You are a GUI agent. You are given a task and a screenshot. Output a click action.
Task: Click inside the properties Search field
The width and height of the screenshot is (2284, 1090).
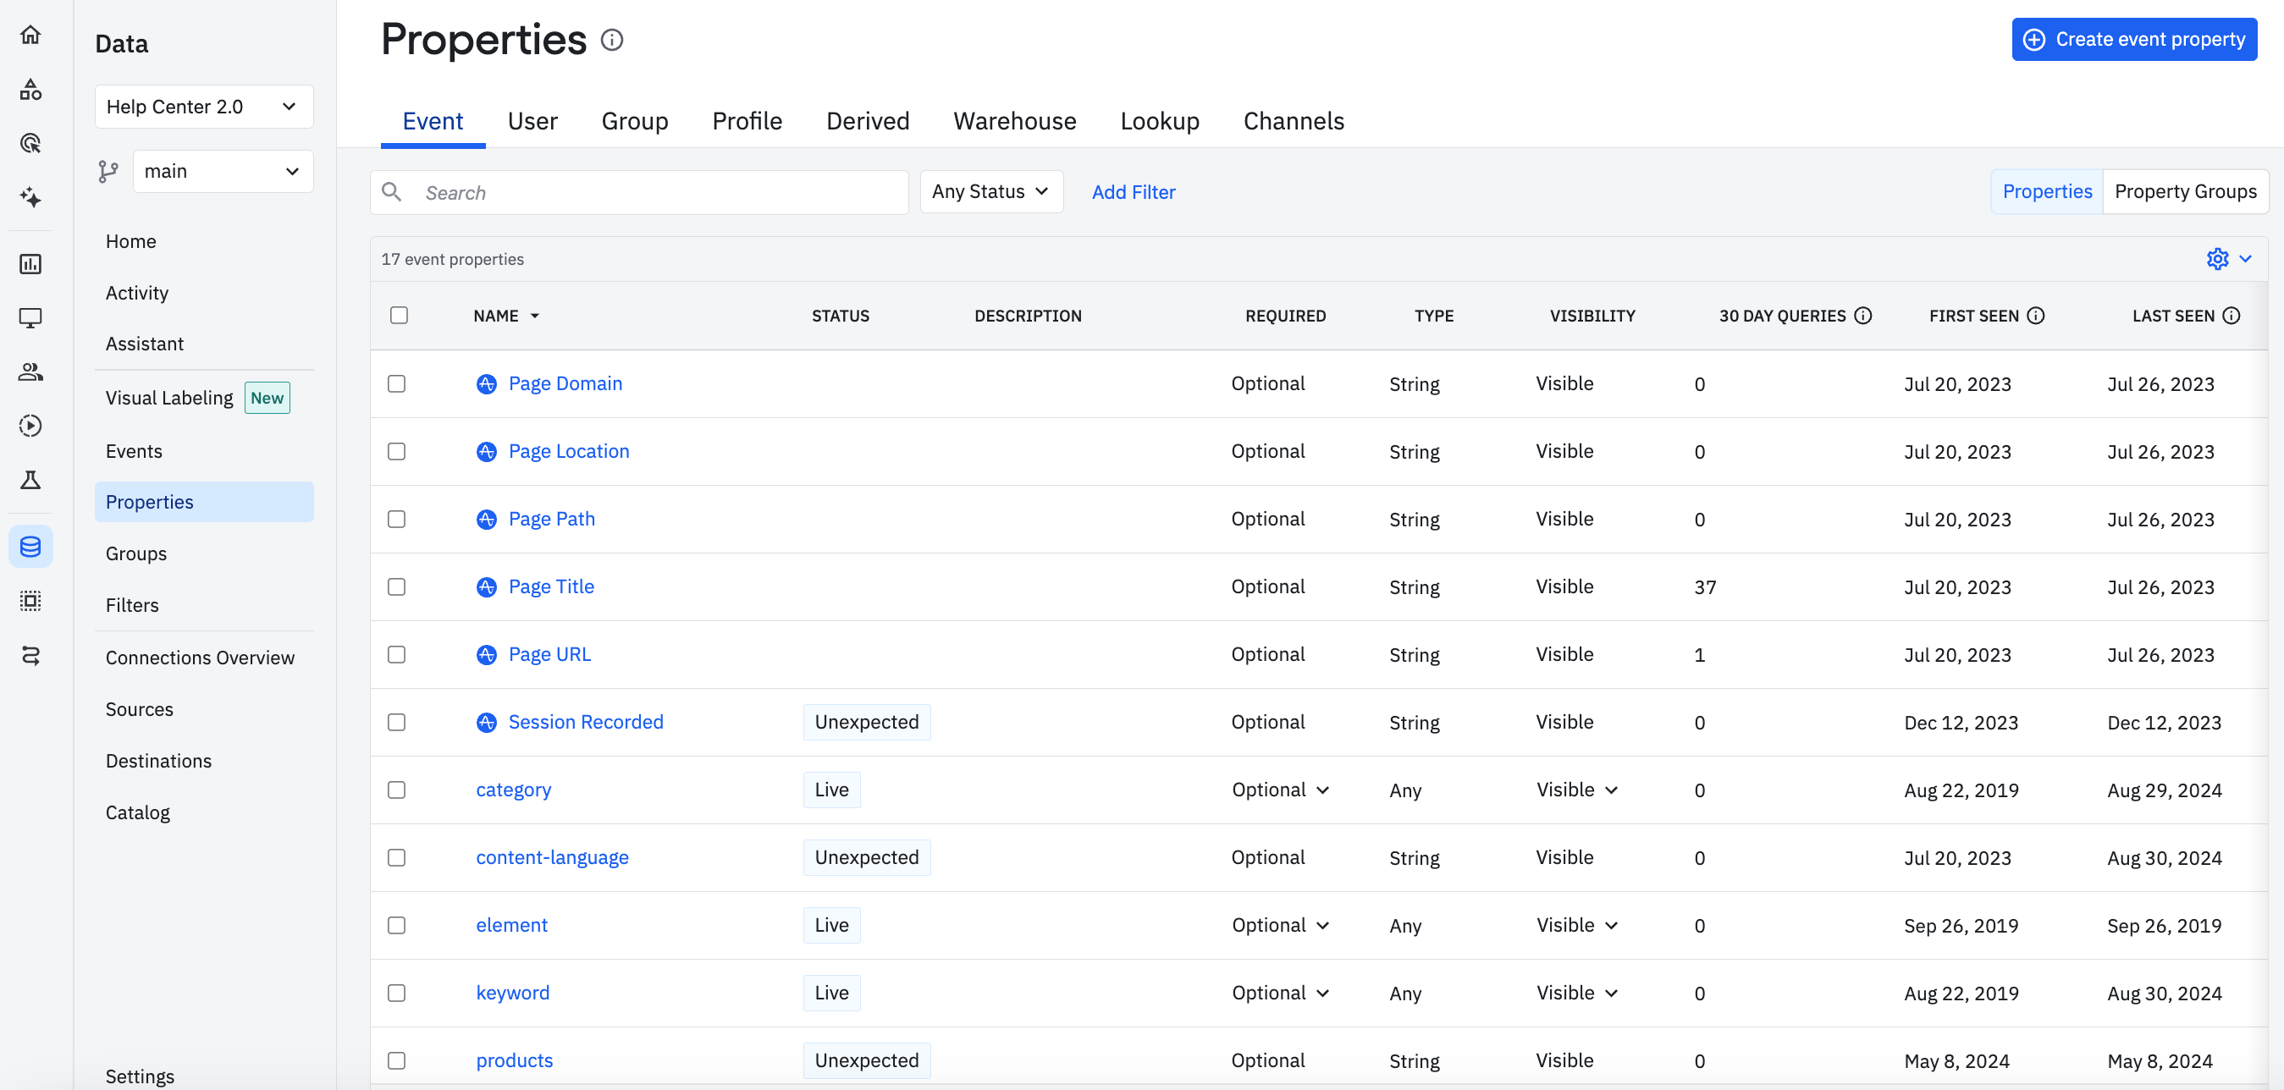point(638,191)
